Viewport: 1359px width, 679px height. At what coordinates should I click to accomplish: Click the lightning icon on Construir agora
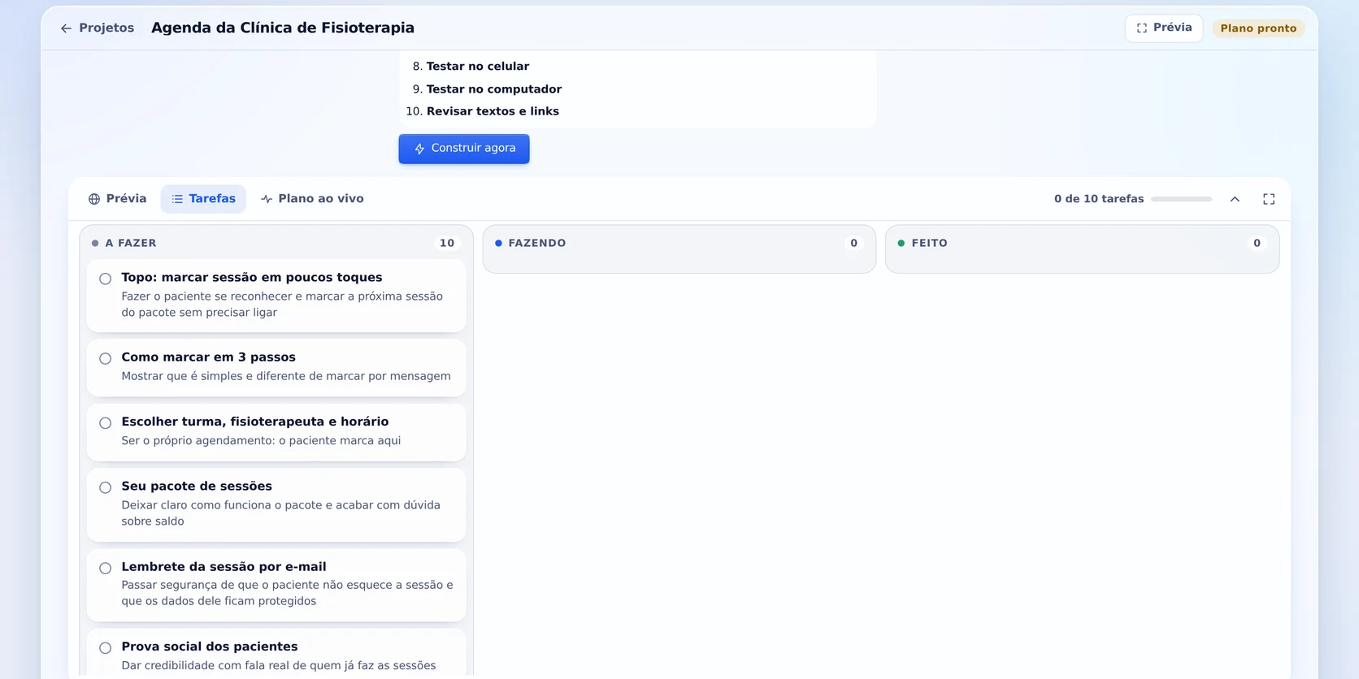tap(419, 149)
